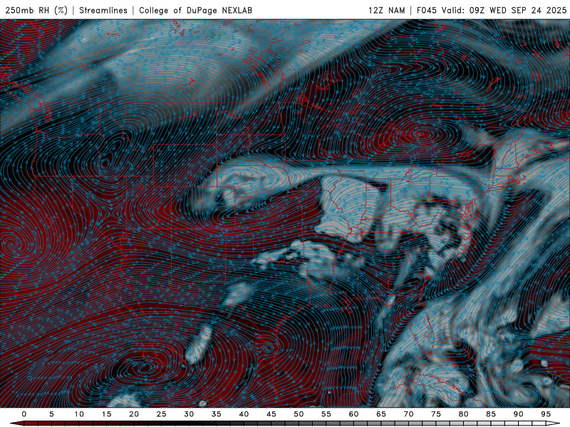The image size is (570, 427).
Task: Click the color scale label "70"
Action: tap(408, 414)
